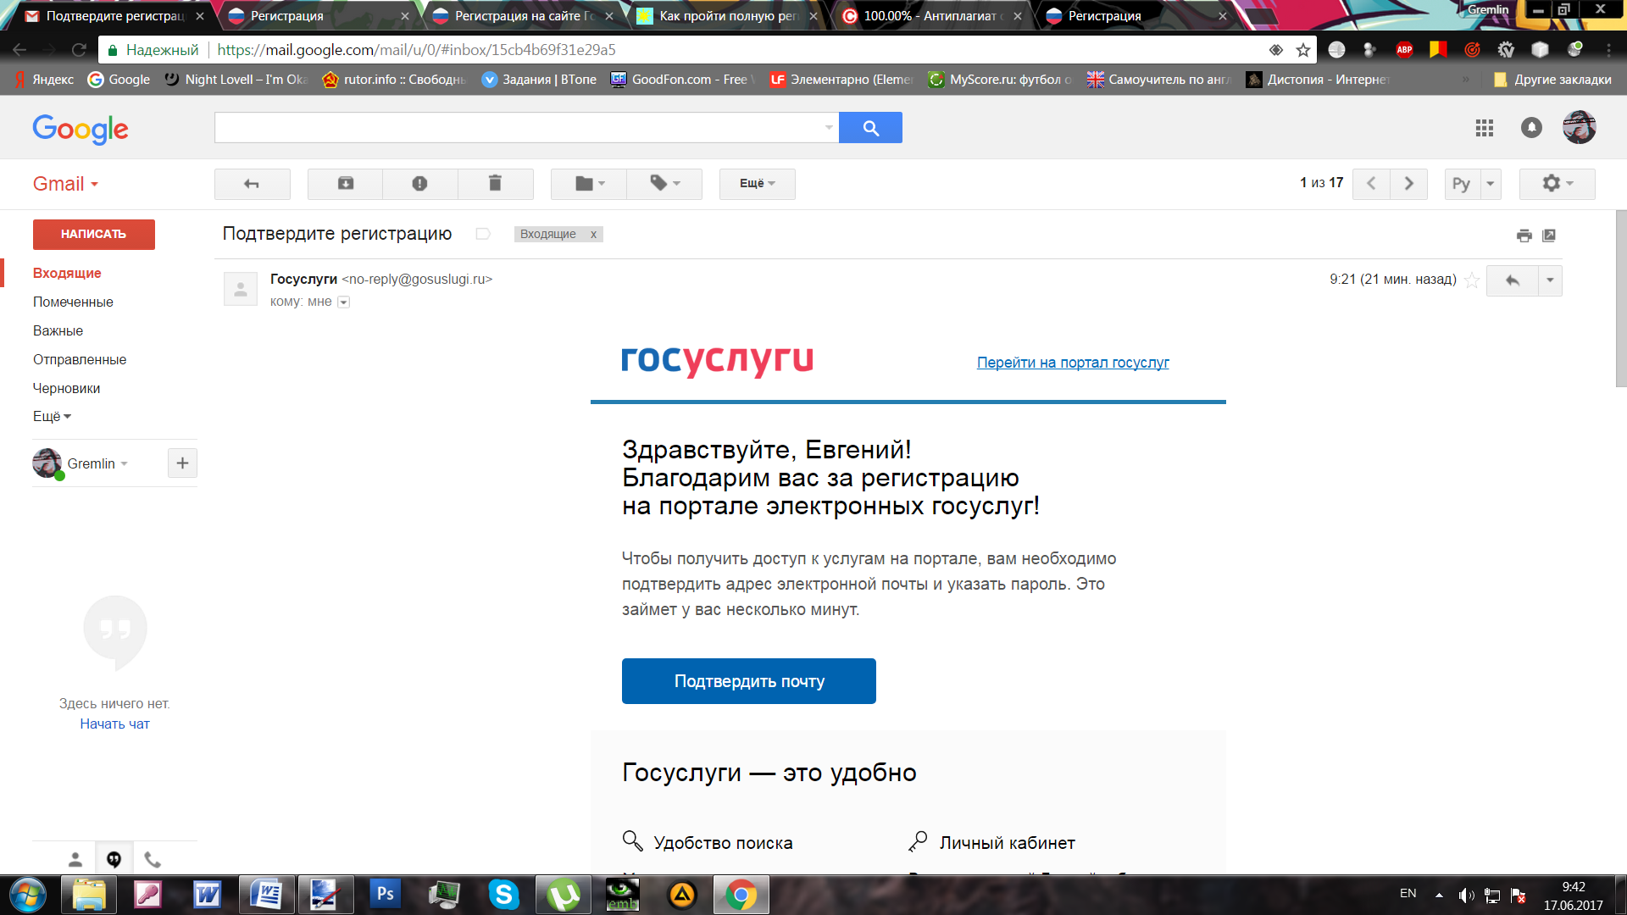The image size is (1627, 915).
Task: Click the Google logo
Action: tap(81, 129)
